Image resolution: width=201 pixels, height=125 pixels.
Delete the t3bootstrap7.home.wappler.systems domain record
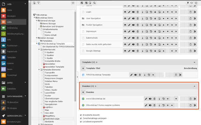154,105
